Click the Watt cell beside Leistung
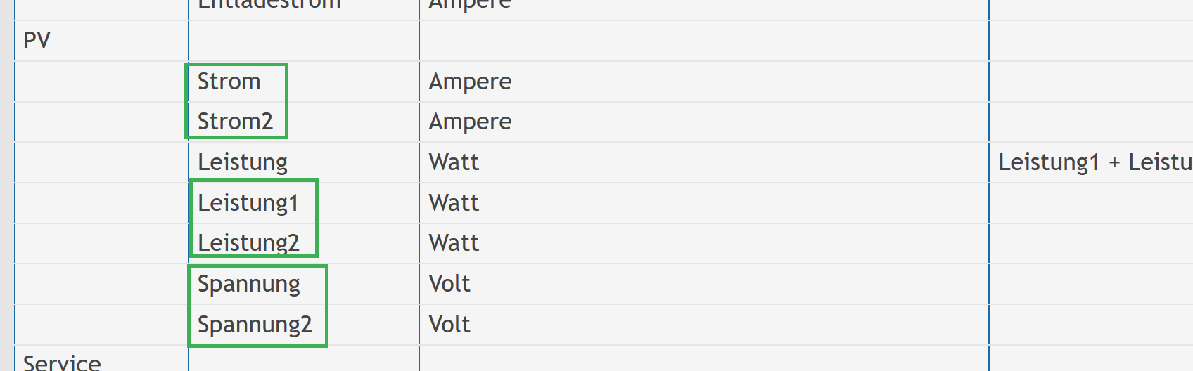 [x=454, y=162]
